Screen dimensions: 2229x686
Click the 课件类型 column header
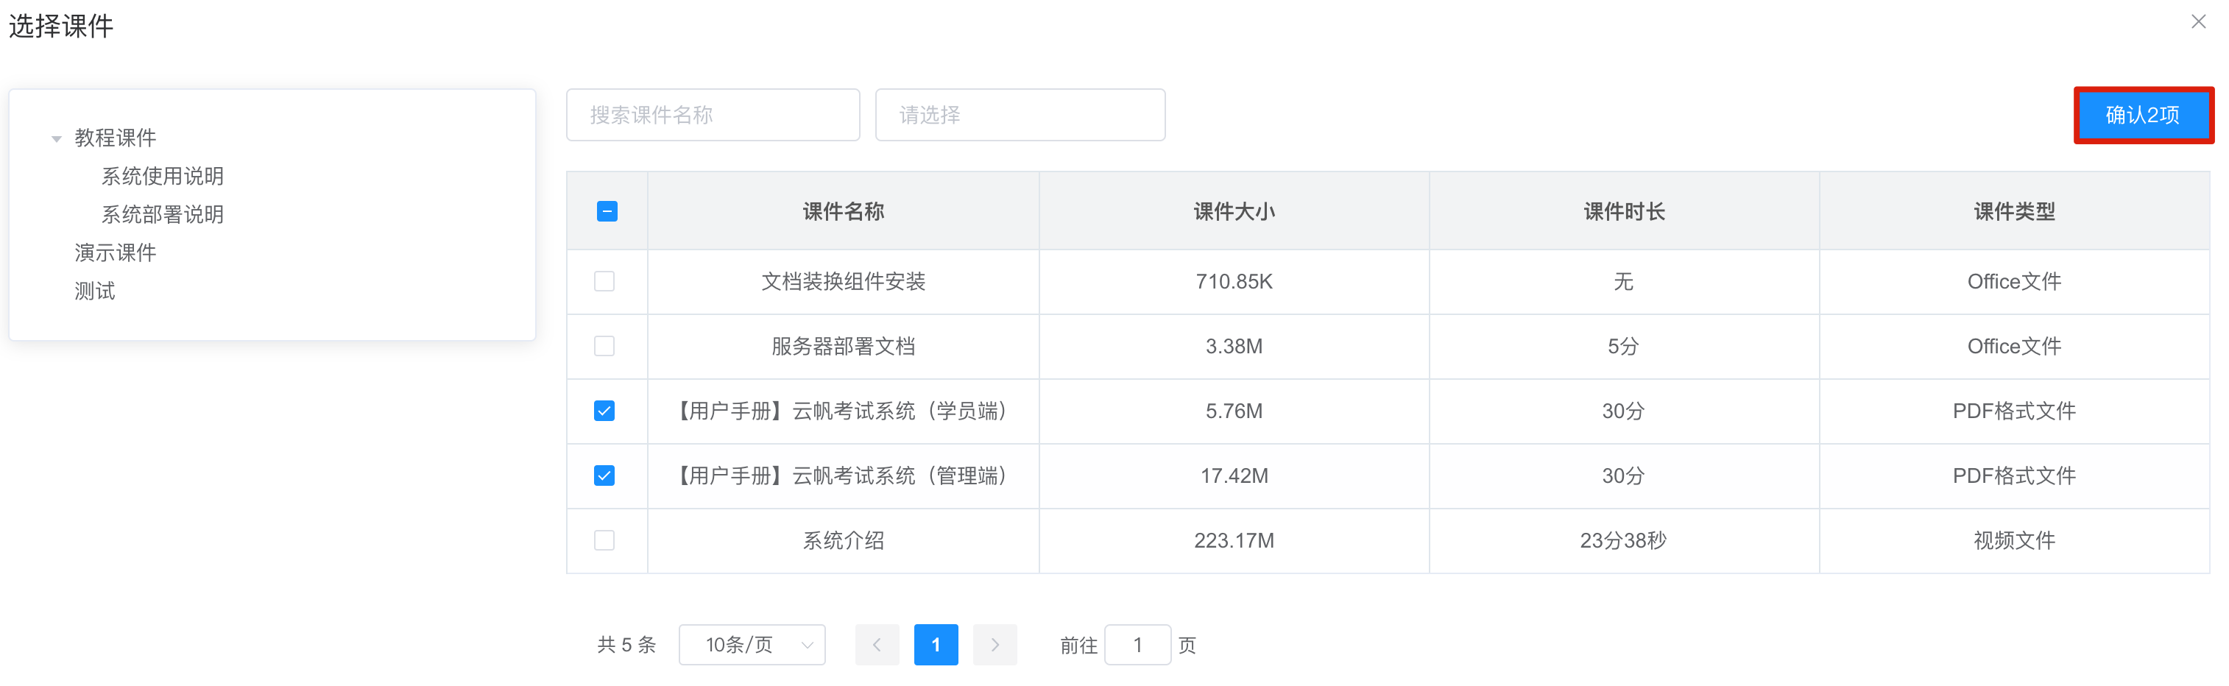click(2014, 212)
